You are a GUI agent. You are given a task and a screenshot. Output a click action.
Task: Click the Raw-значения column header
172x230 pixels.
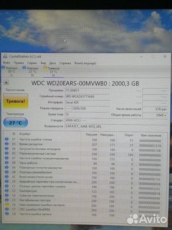click(x=151, y=135)
